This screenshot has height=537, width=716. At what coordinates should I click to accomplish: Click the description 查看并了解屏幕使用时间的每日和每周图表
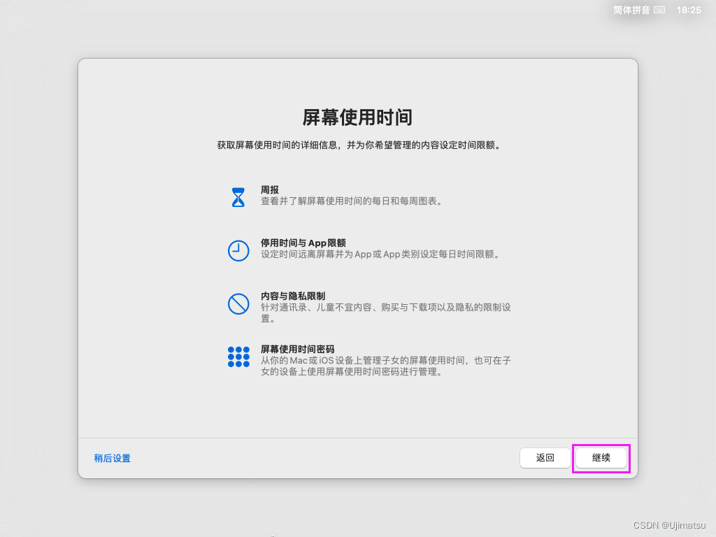click(352, 201)
